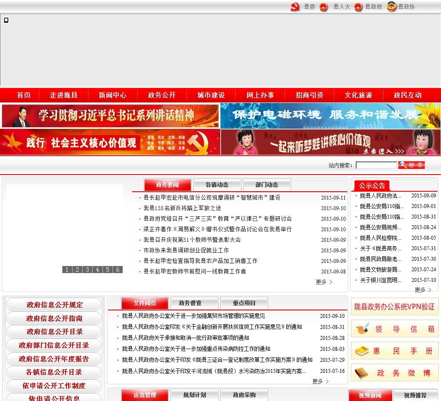
Task: Switch to the 部门动态 tab
Action: pos(267,185)
